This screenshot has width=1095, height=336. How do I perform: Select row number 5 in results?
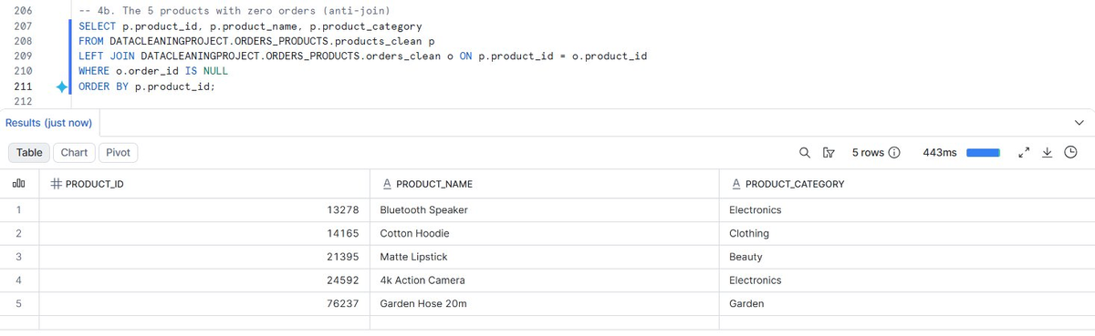pyautogui.click(x=18, y=304)
